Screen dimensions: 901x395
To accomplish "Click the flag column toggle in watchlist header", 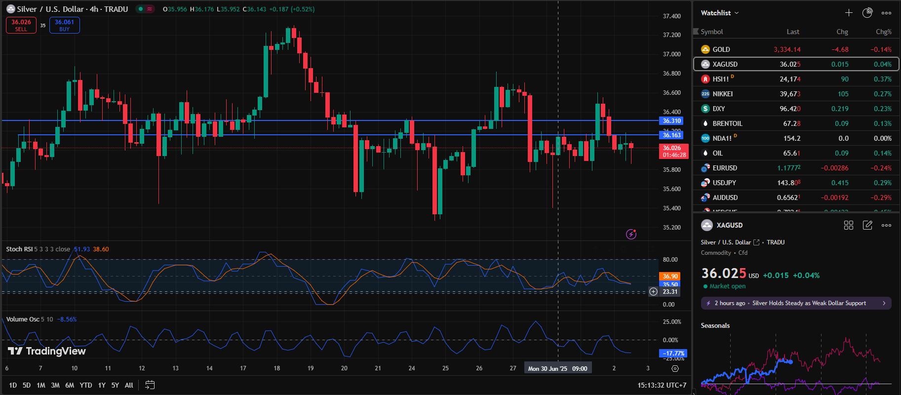I will coord(696,32).
